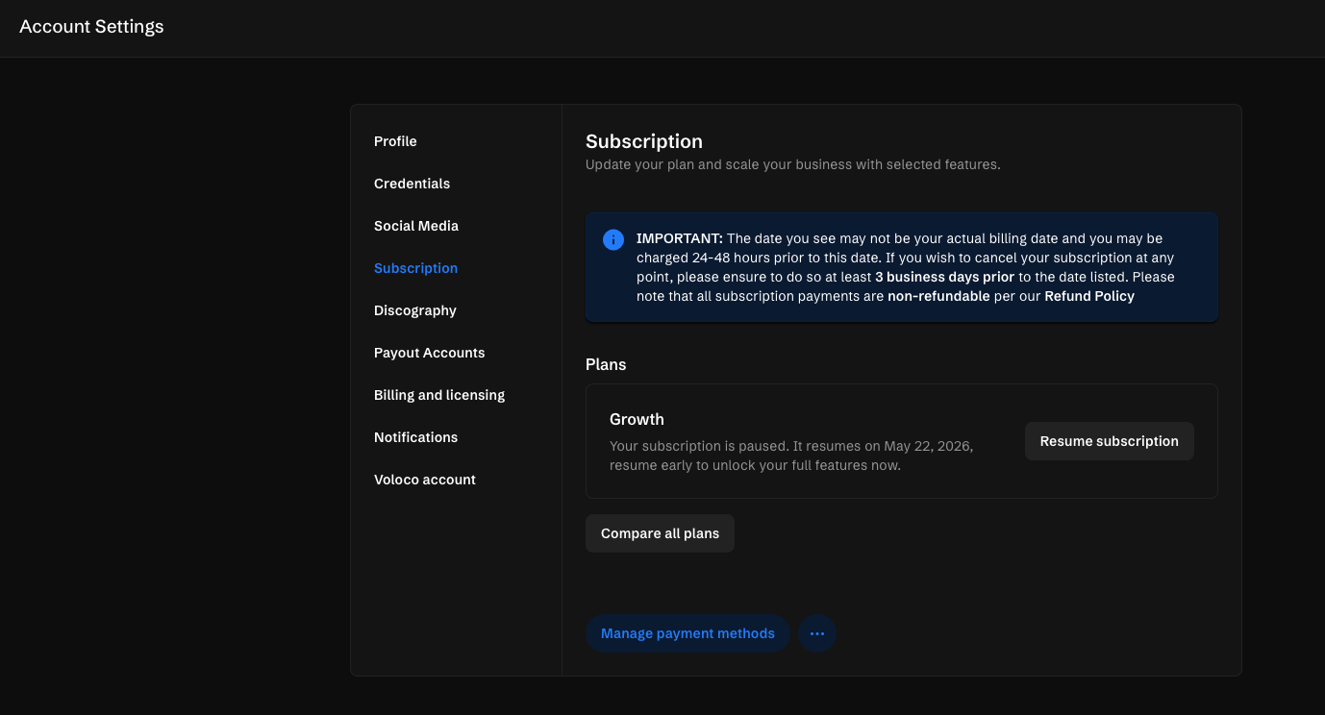Open the Profile settings section
The image size is (1325, 715).
tap(395, 141)
